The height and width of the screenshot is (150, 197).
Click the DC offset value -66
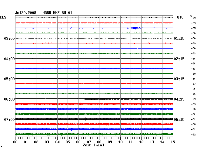(x=193, y=94)
